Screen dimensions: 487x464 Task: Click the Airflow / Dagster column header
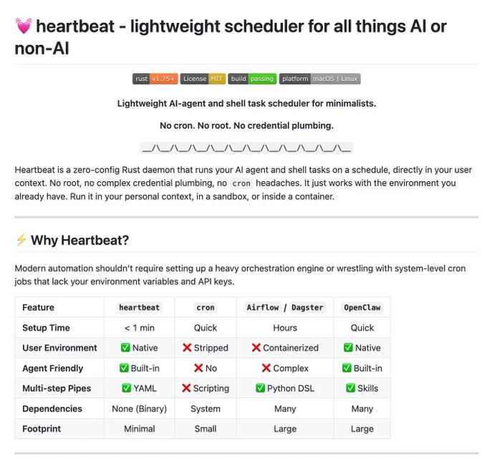[285, 307]
